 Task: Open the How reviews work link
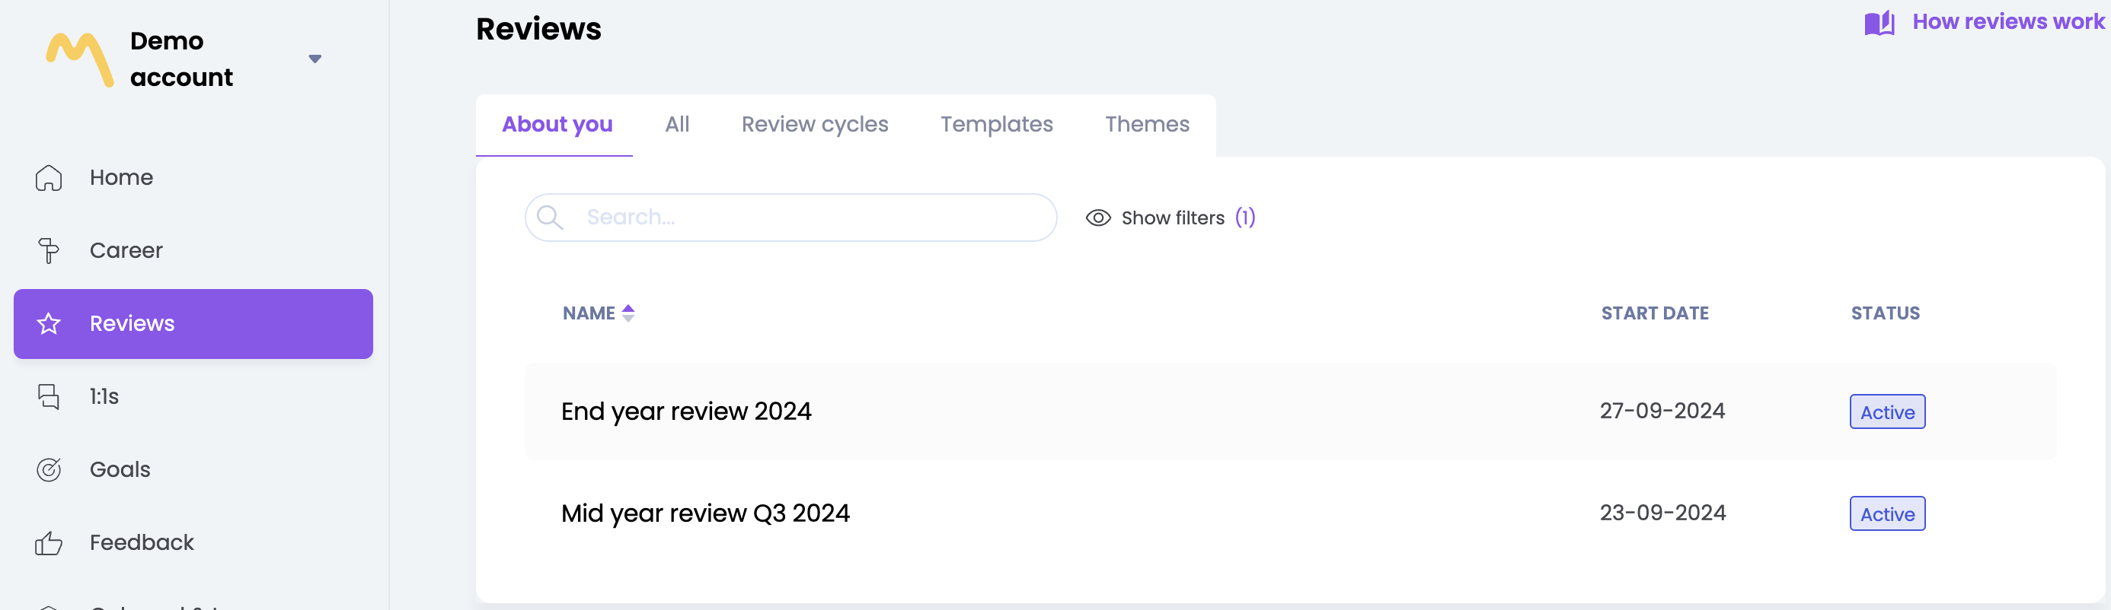(x=2007, y=22)
